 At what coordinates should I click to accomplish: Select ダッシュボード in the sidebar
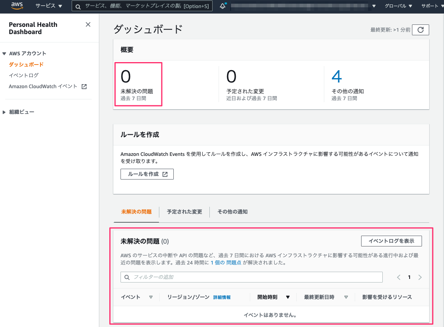tap(26, 65)
